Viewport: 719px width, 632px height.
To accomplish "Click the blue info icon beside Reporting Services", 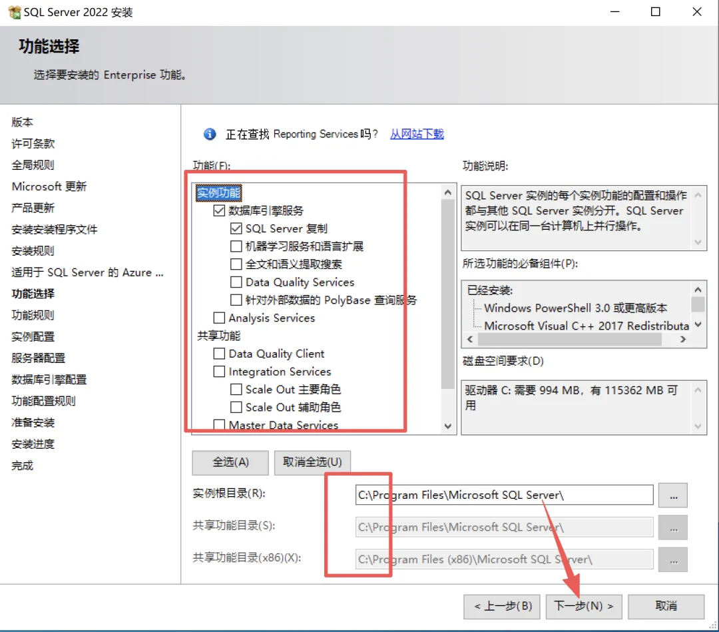I will [x=210, y=134].
